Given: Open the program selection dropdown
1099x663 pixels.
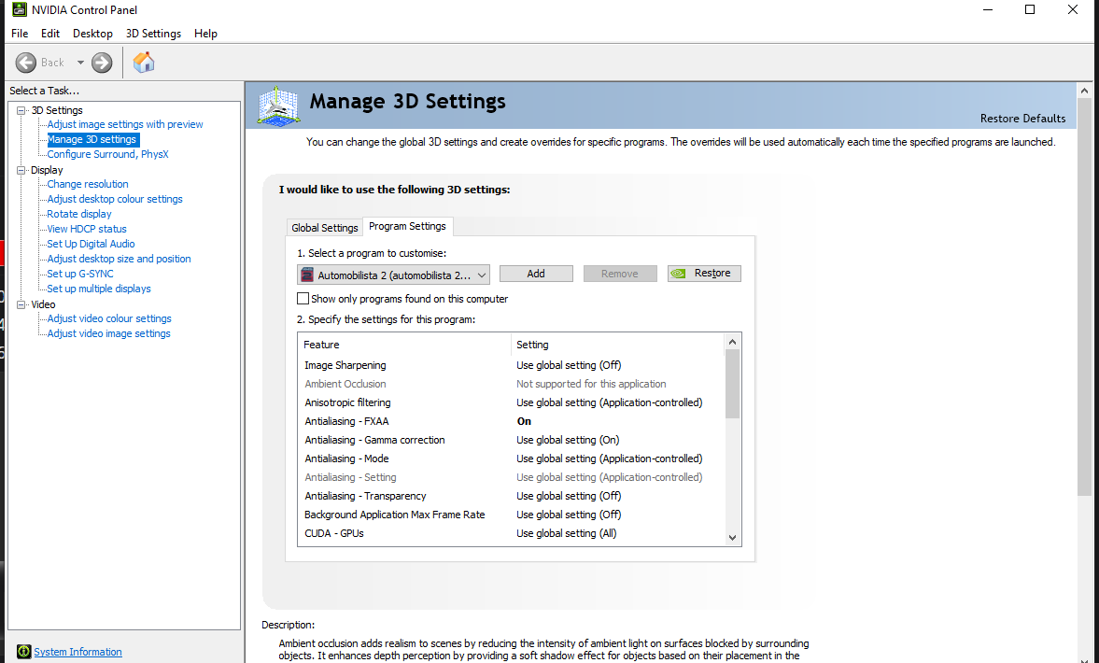Looking at the screenshot, I should click(x=394, y=275).
